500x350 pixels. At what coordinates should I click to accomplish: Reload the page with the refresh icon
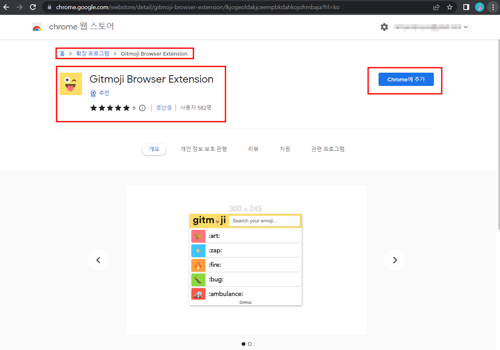click(33, 7)
